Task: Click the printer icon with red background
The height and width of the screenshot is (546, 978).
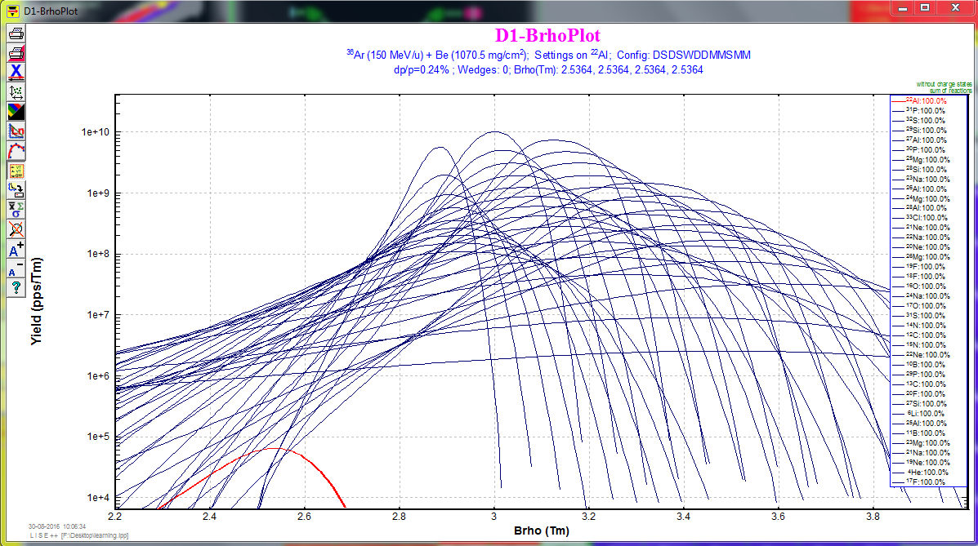Action: [x=16, y=53]
